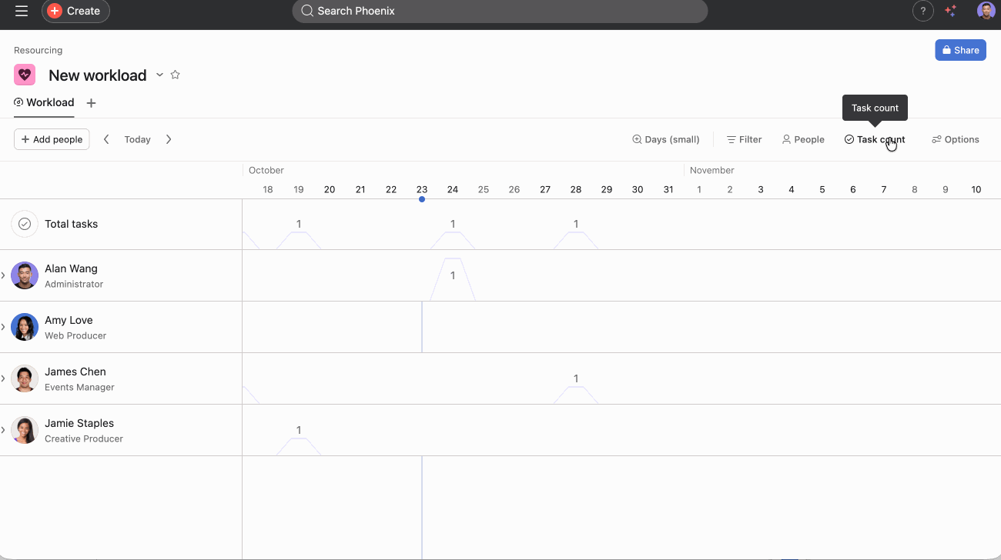Click the help question mark icon
The height and width of the screenshot is (560, 1001).
click(x=922, y=11)
